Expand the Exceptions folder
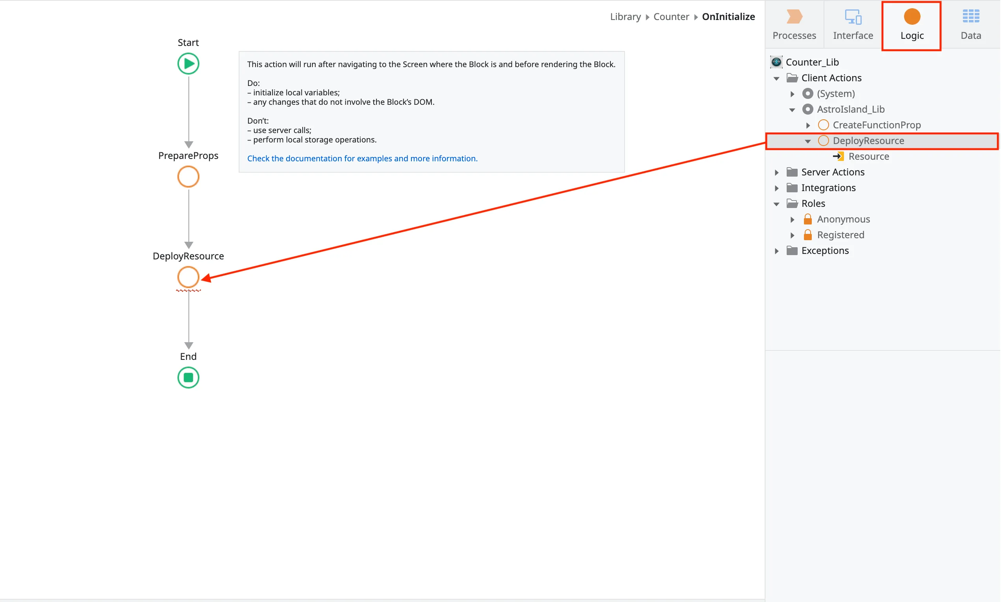The width and height of the screenshot is (1001, 602). [776, 251]
